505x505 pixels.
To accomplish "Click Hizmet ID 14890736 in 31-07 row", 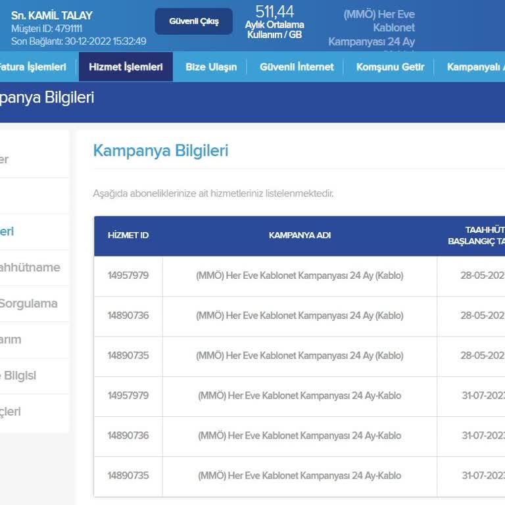I will click(128, 435).
